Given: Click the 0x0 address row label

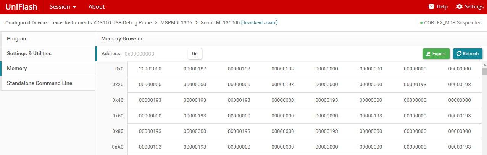Looking at the screenshot, I should coord(119,69).
